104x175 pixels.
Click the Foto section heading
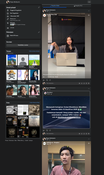8,103
